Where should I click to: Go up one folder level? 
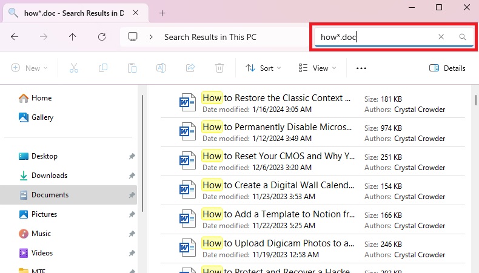click(72, 37)
